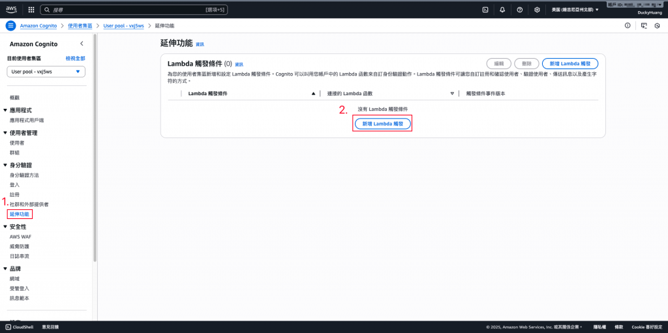Click 檢視全部 link in sidebar

pyautogui.click(x=76, y=59)
